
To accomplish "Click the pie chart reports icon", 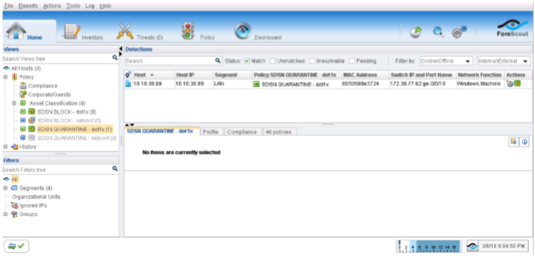I will tap(416, 32).
